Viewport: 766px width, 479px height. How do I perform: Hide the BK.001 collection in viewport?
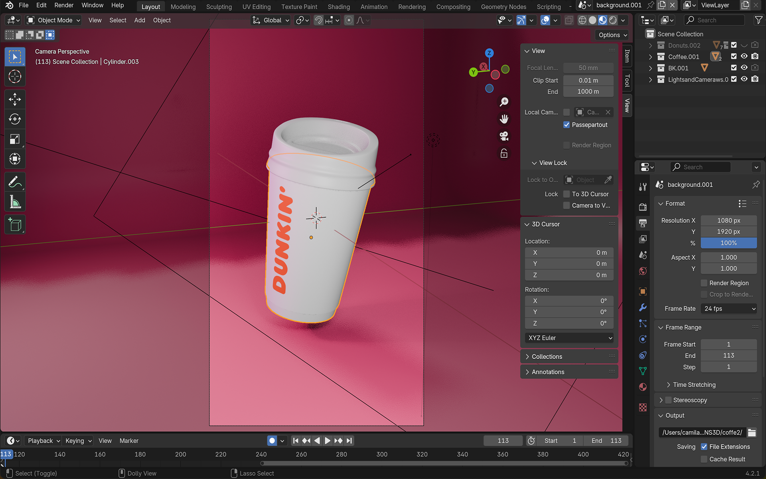[x=744, y=68]
